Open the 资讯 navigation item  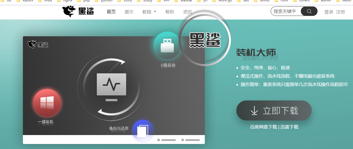(x=188, y=12)
